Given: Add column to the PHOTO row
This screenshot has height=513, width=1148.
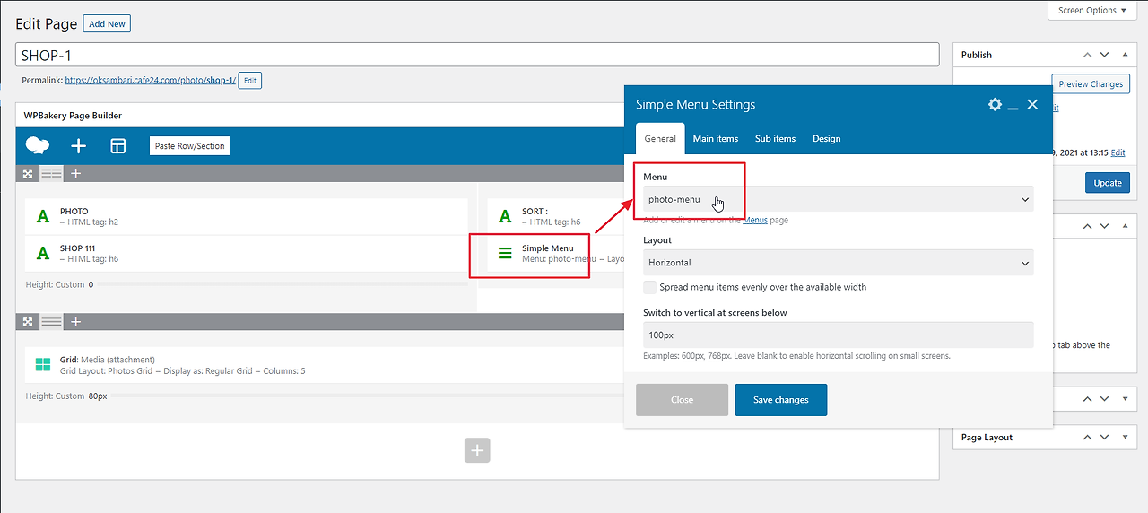Looking at the screenshot, I should 76,173.
